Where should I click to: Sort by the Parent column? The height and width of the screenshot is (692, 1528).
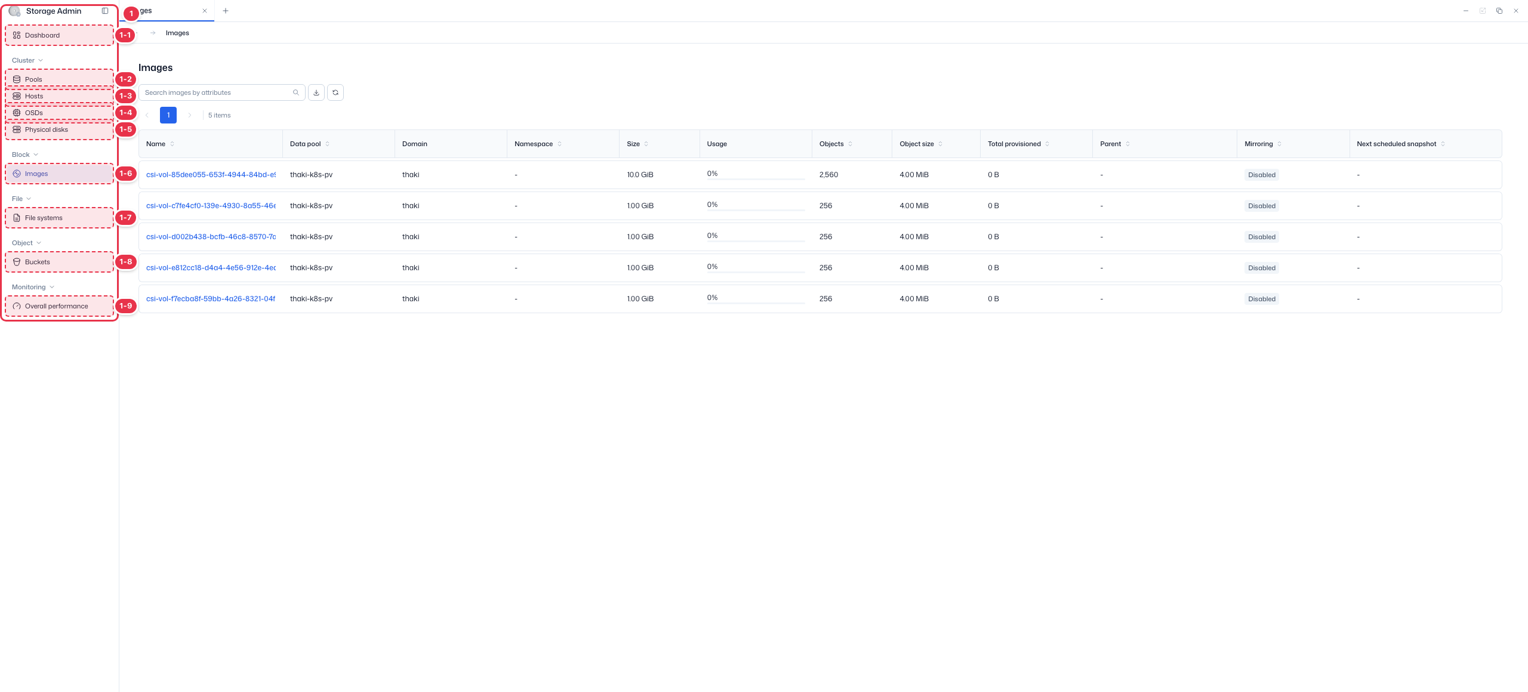[1128, 144]
